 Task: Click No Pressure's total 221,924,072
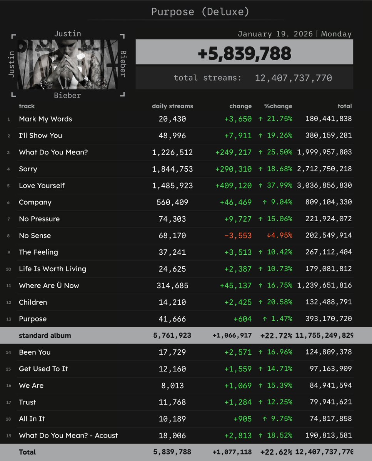(329, 219)
